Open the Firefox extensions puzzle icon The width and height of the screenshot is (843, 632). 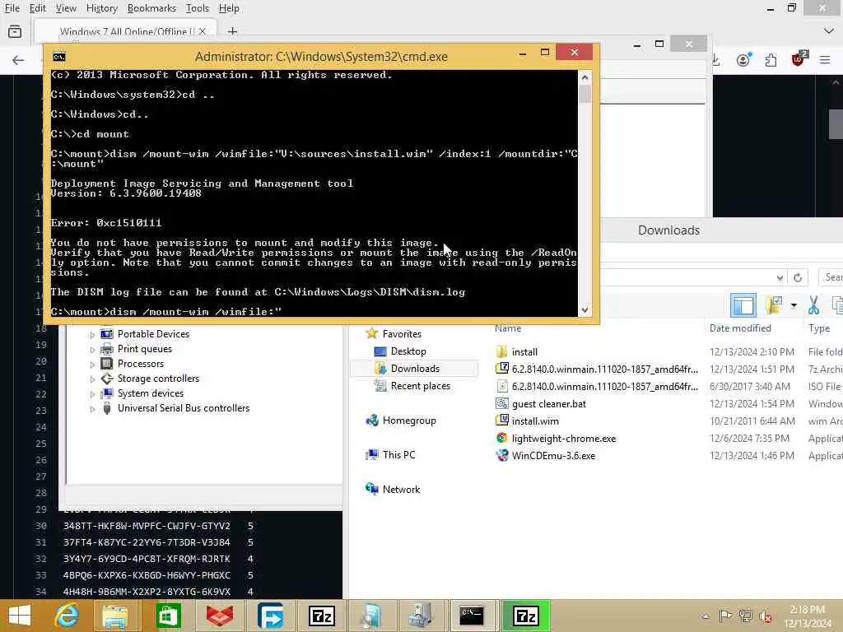(771, 60)
